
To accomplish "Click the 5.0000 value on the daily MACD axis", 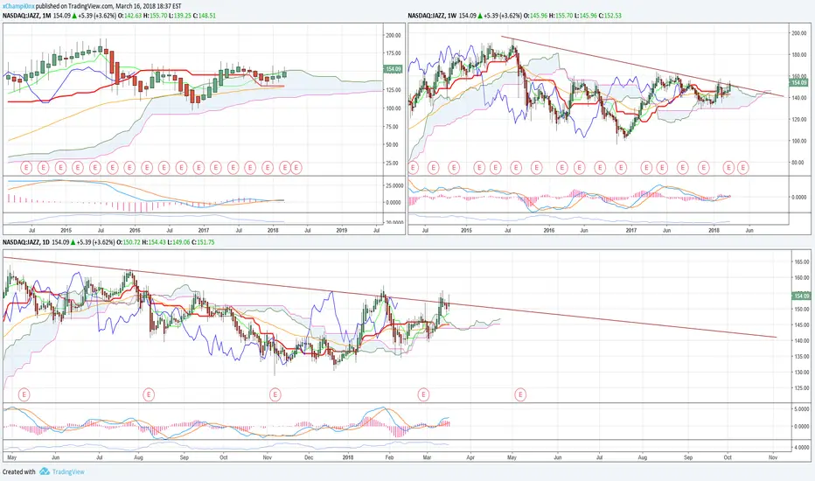I will point(802,408).
